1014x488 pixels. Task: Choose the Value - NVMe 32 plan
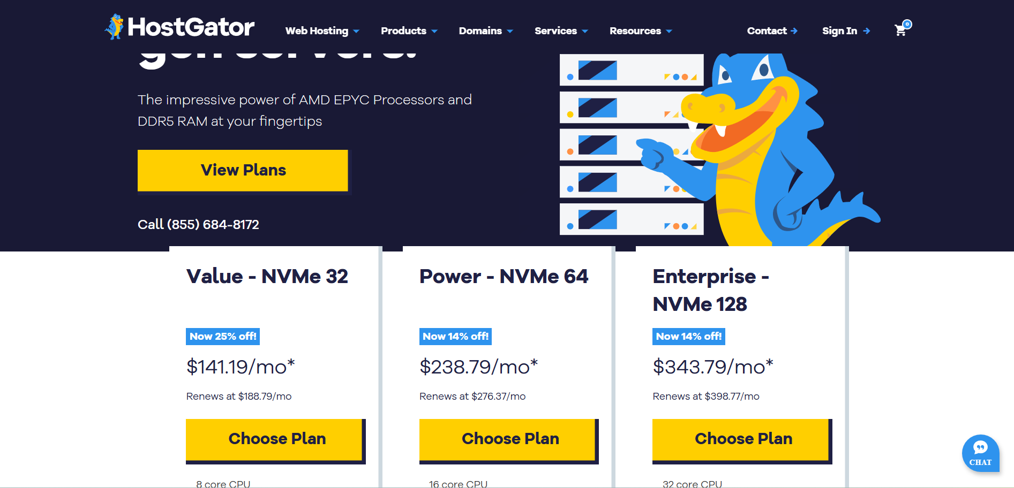point(275,439)
